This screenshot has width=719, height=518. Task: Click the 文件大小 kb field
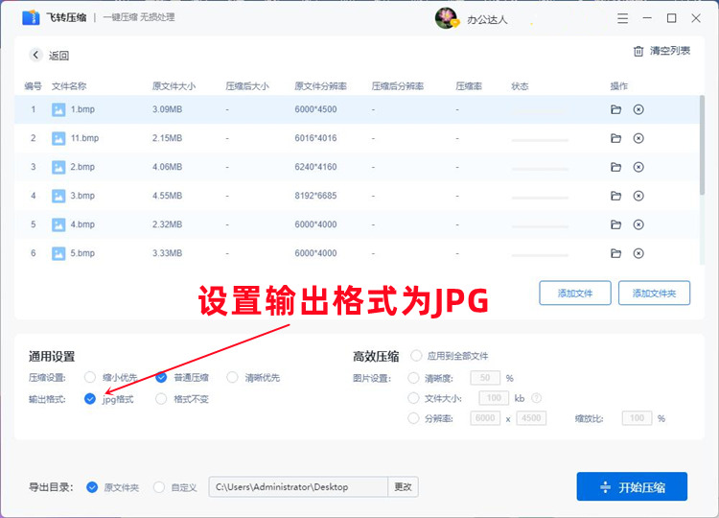[494, 398]
